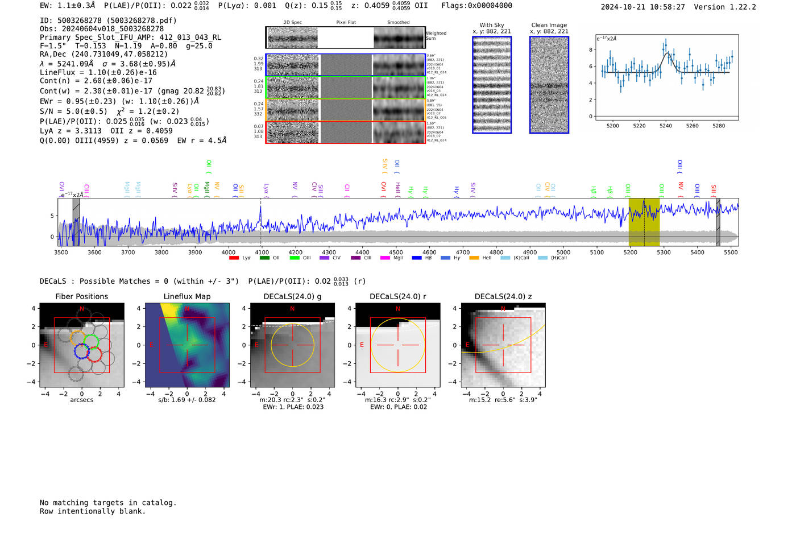The height and width of the screenshot is (542, 796).
Task: Click 'No matching targets in catalog.' text
Action: (x=108, y=503)
